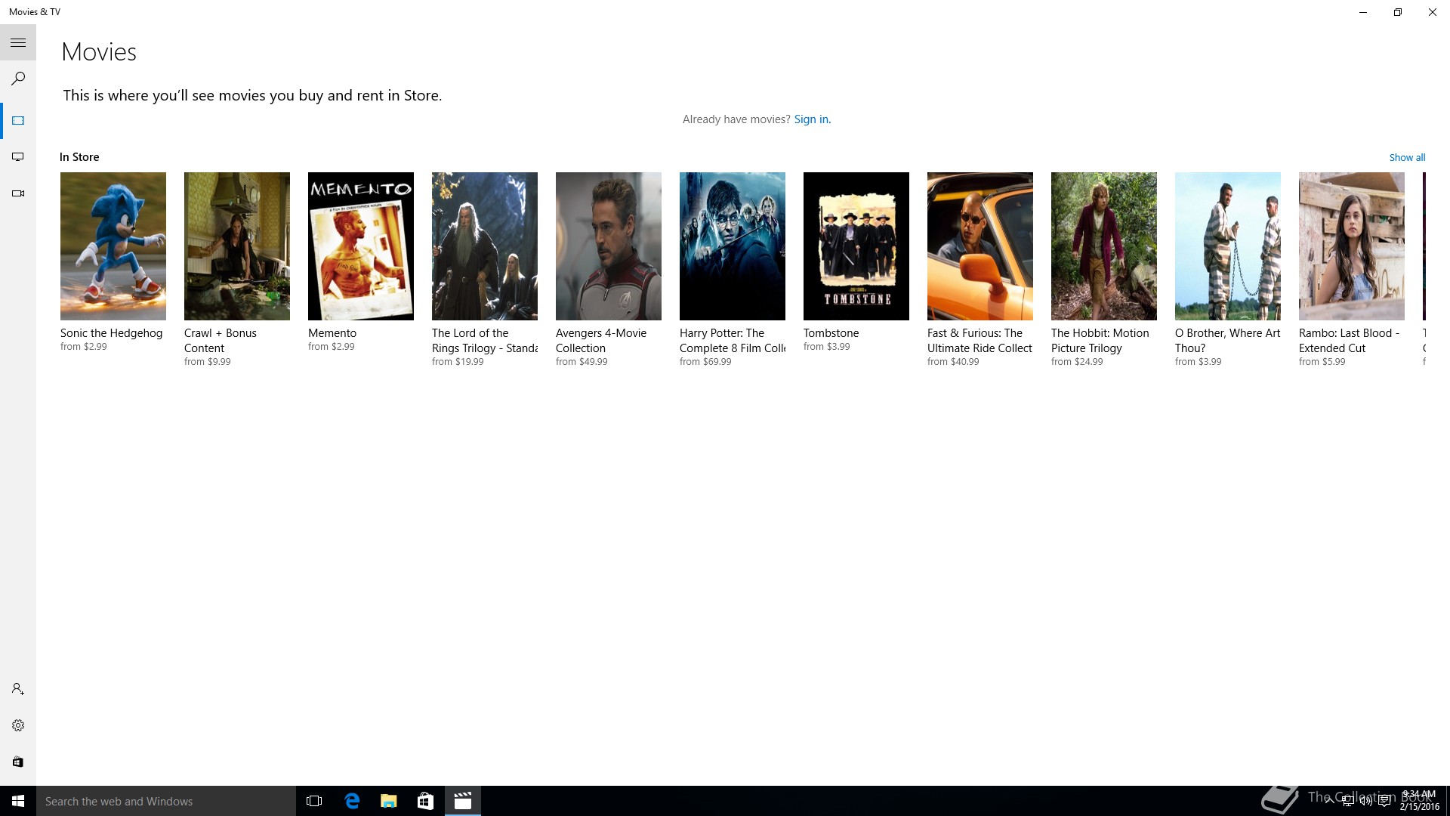The height and width of the screenshot is (816, 1450).
Task: Open File Explorer from the taskbar
Action: pos(388,801)
